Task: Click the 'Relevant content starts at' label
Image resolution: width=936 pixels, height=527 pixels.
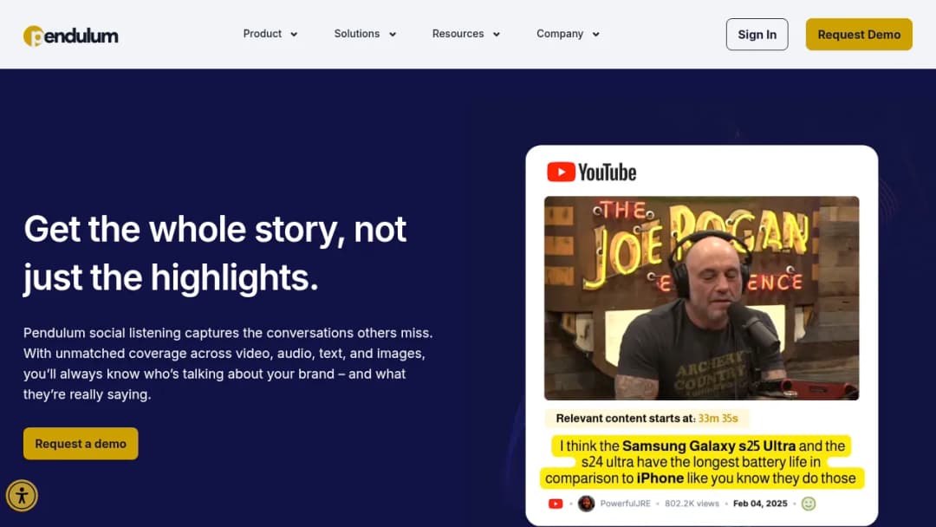Action: (x=626, y=419)
